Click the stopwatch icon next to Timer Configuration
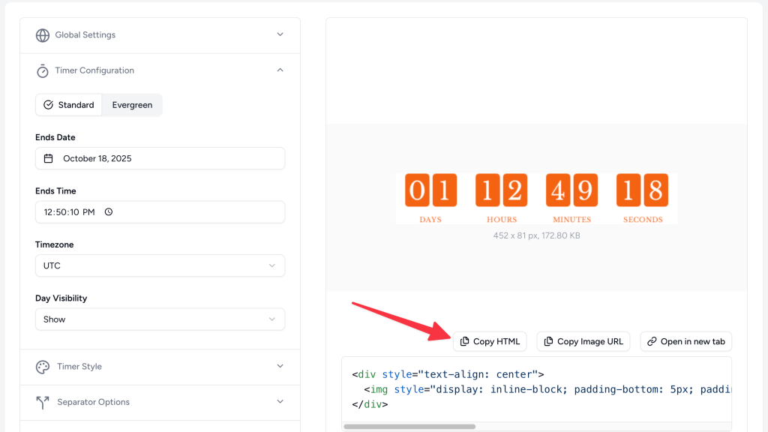 (43, 70)
